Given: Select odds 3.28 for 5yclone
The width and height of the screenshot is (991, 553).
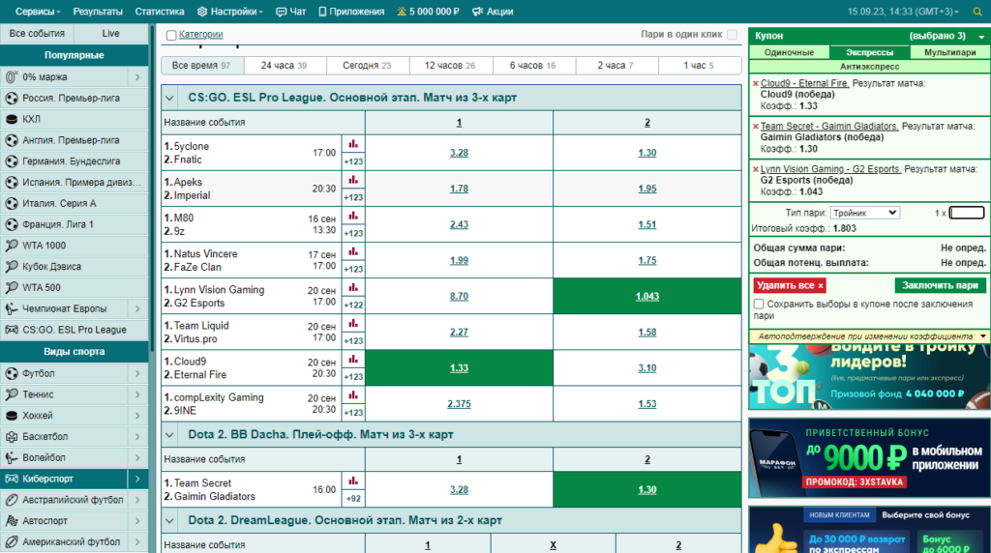Looking at the screenshot, I should tap(459, 153).
